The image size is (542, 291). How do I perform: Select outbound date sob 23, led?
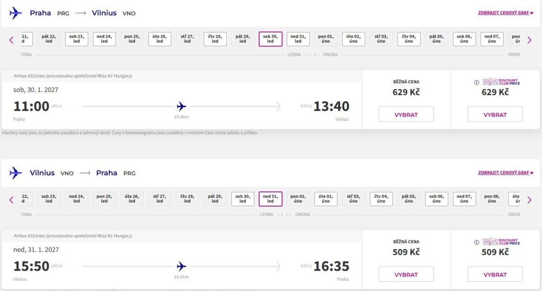click(x=77, y=39)
